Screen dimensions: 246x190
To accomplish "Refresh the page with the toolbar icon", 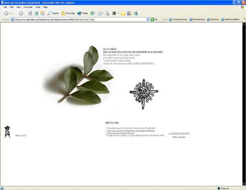I will (x=37, y=13).
